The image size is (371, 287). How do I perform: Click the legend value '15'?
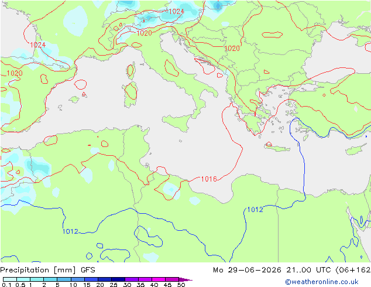pyautogui.click(x=87, y=285)
